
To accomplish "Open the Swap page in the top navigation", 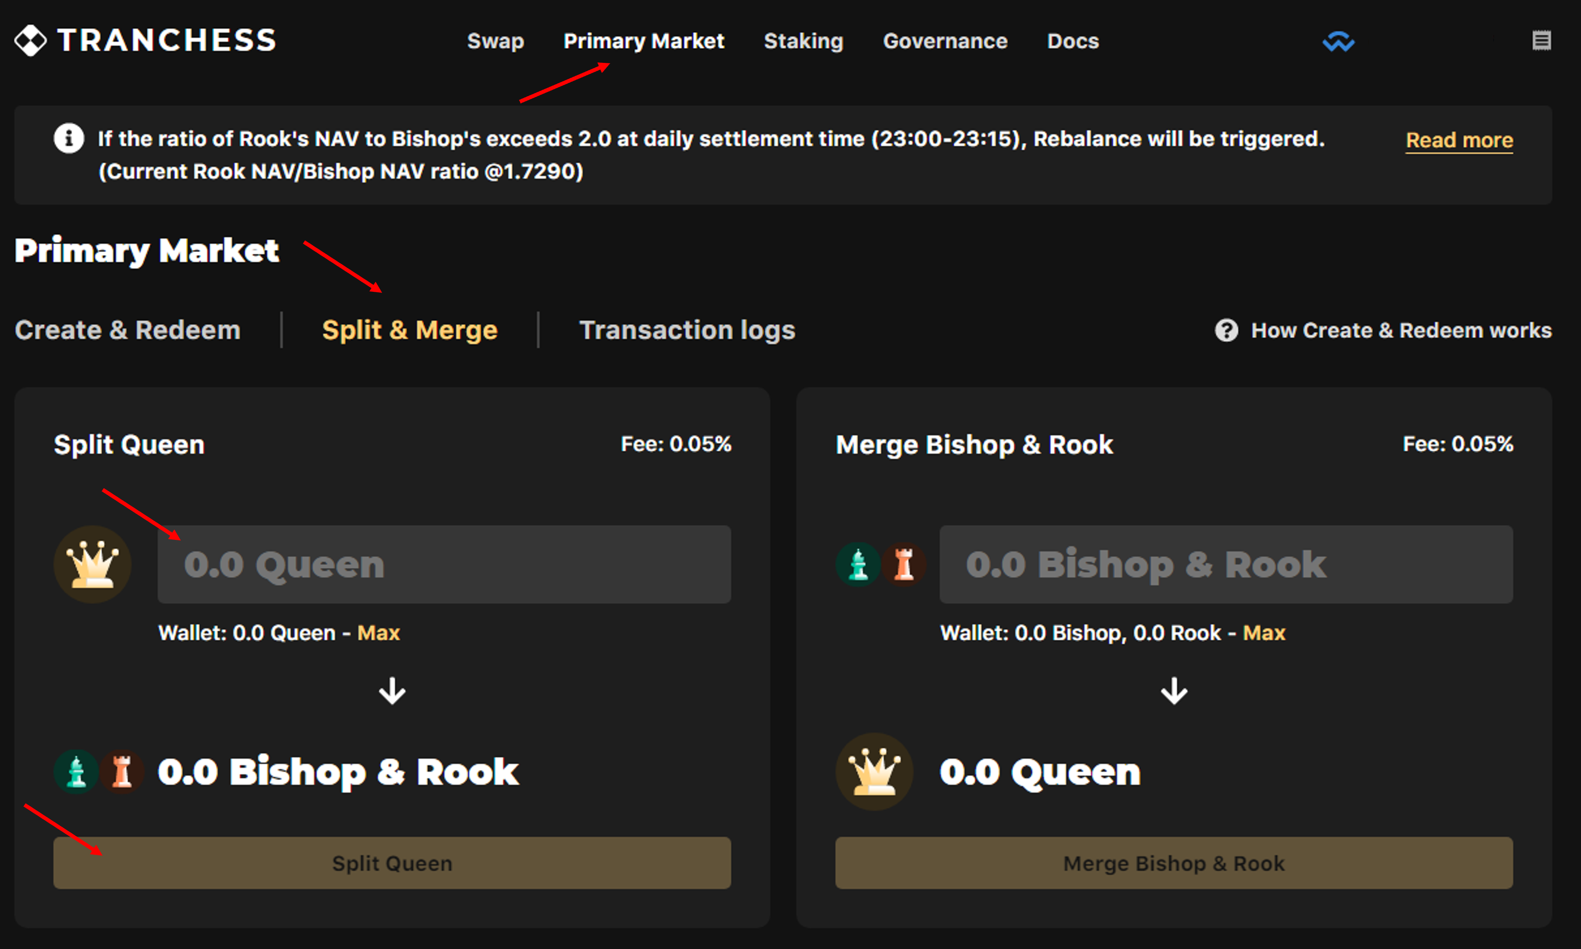I will [x=495, y=41].
